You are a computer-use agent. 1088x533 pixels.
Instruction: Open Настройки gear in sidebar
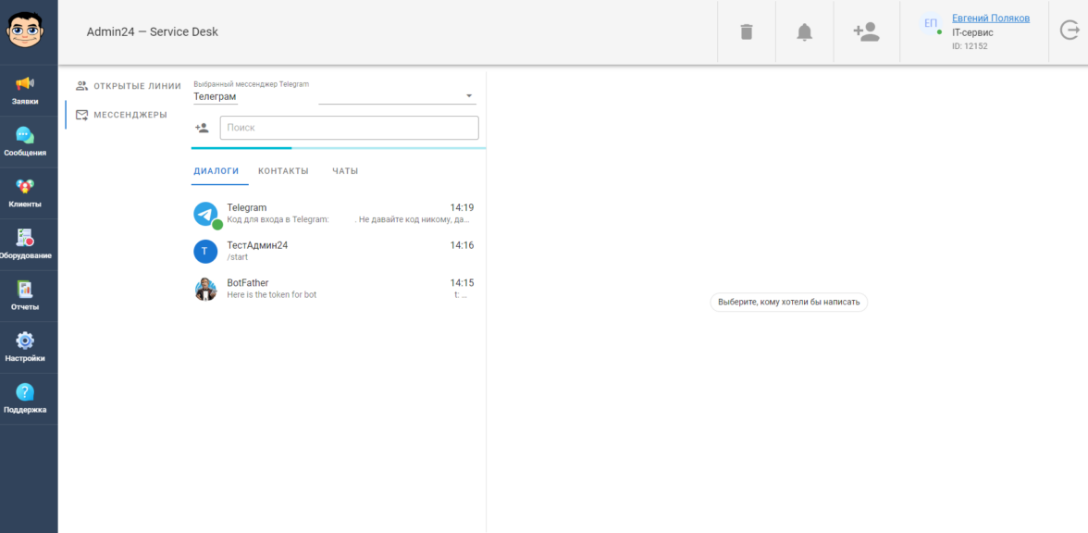(26, 347)
